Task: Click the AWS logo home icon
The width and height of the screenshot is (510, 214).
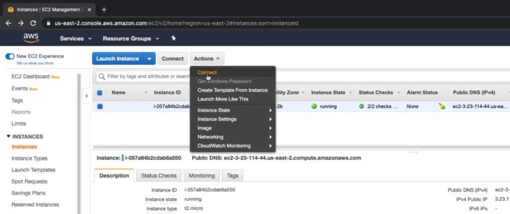Action: pos(31,38)
